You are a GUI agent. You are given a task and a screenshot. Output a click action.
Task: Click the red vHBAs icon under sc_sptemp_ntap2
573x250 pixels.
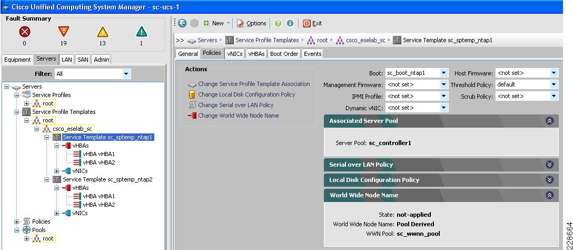coord(66,188)
